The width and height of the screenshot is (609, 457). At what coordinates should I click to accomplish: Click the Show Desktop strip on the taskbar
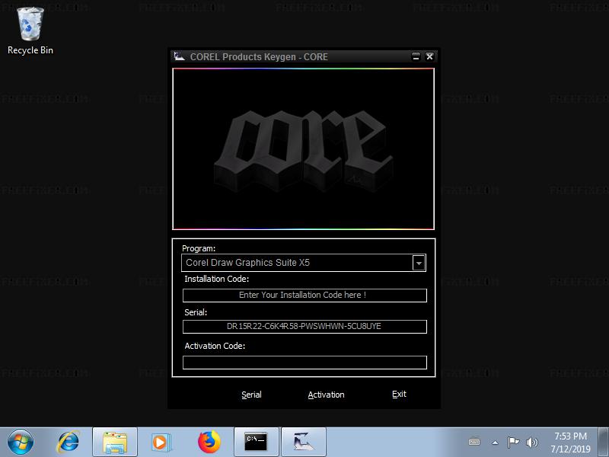(604, 443)
